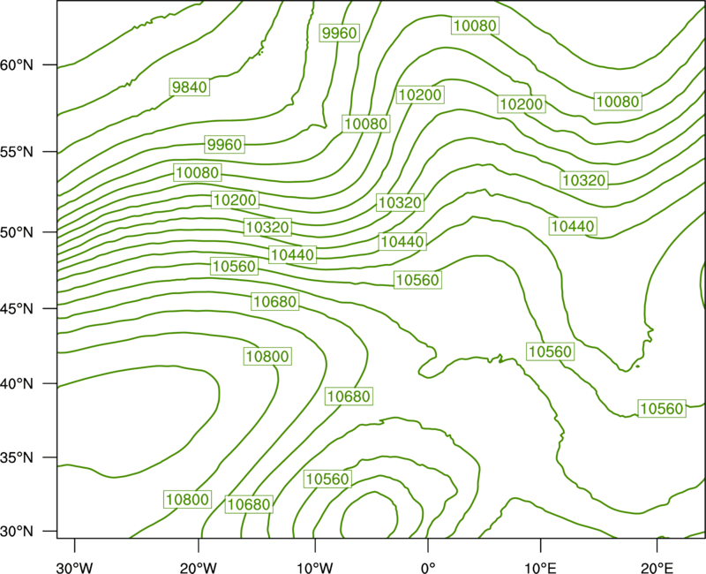Click the 40°N latitude axis label
Image resolution: width=706 pixels, height=574 pixels.
(x=17, y=384)
